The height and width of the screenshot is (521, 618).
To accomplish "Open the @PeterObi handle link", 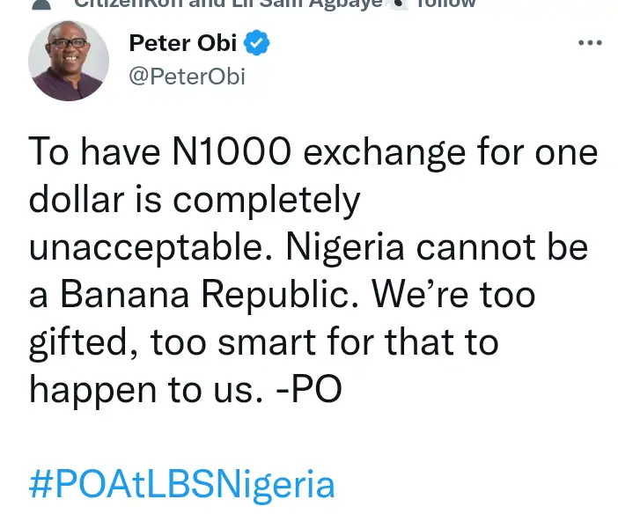I will pyautogui.click(x=187, y=77).
